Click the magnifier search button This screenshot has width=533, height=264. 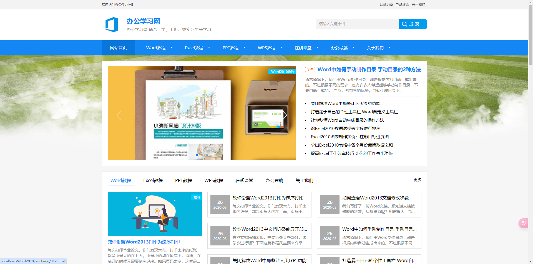(413, 24)
